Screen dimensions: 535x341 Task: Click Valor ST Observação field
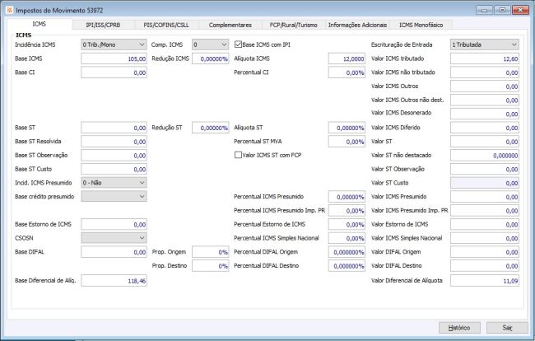point(485,169)
